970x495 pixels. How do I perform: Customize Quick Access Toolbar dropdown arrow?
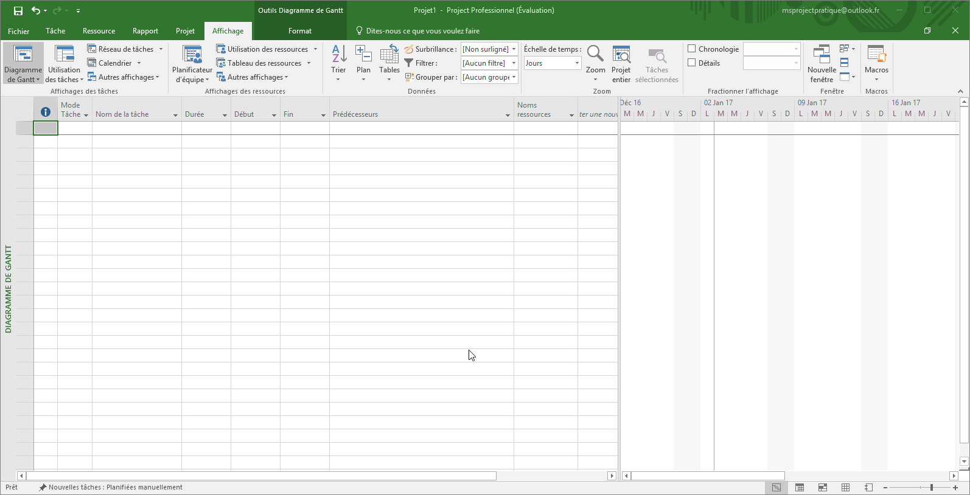pos(78,10)
